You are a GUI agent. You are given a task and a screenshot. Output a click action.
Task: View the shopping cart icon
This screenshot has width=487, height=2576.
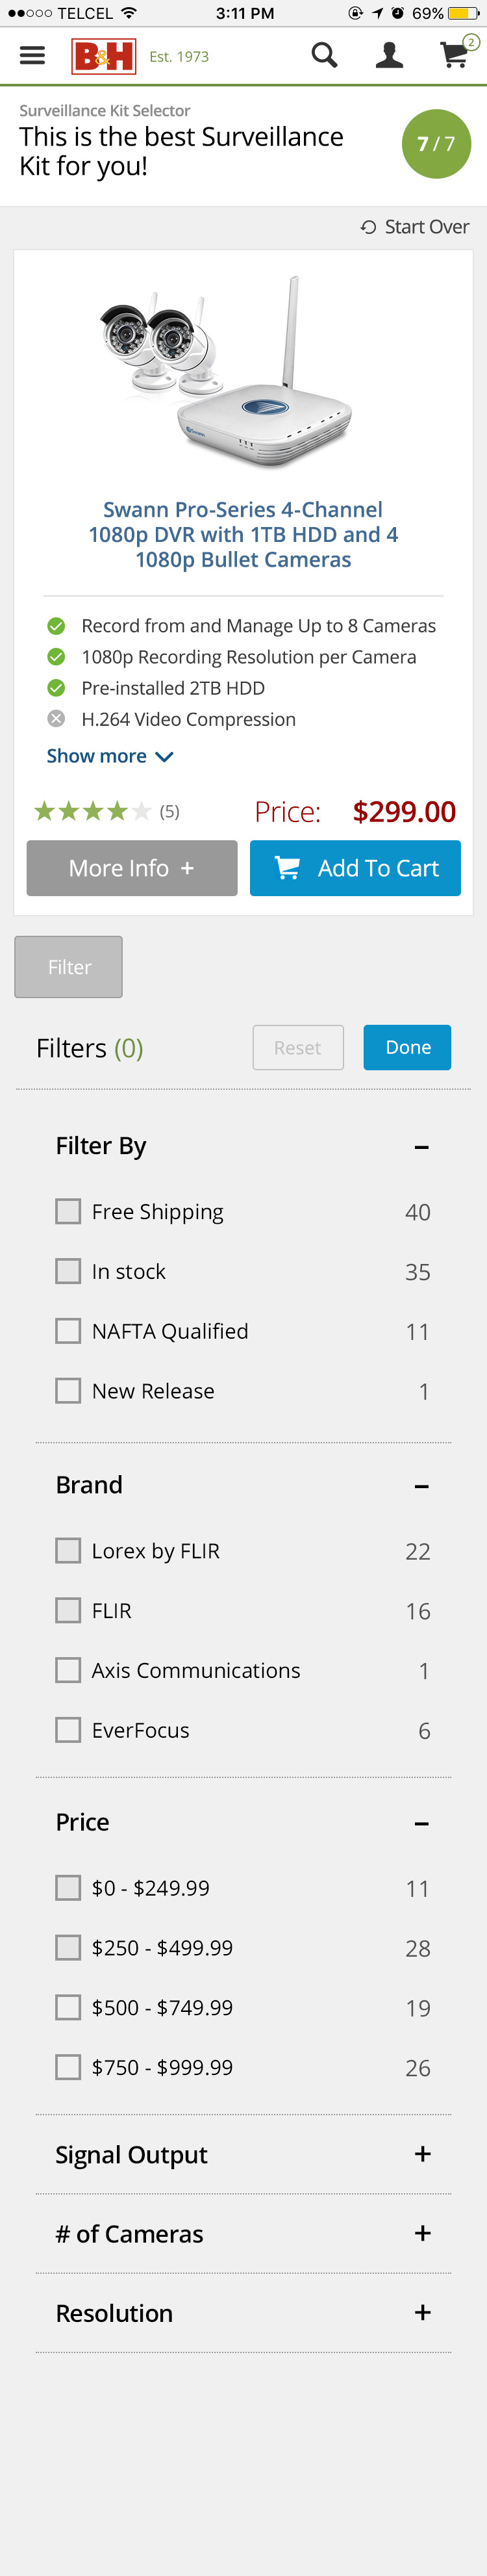[455, 54]
